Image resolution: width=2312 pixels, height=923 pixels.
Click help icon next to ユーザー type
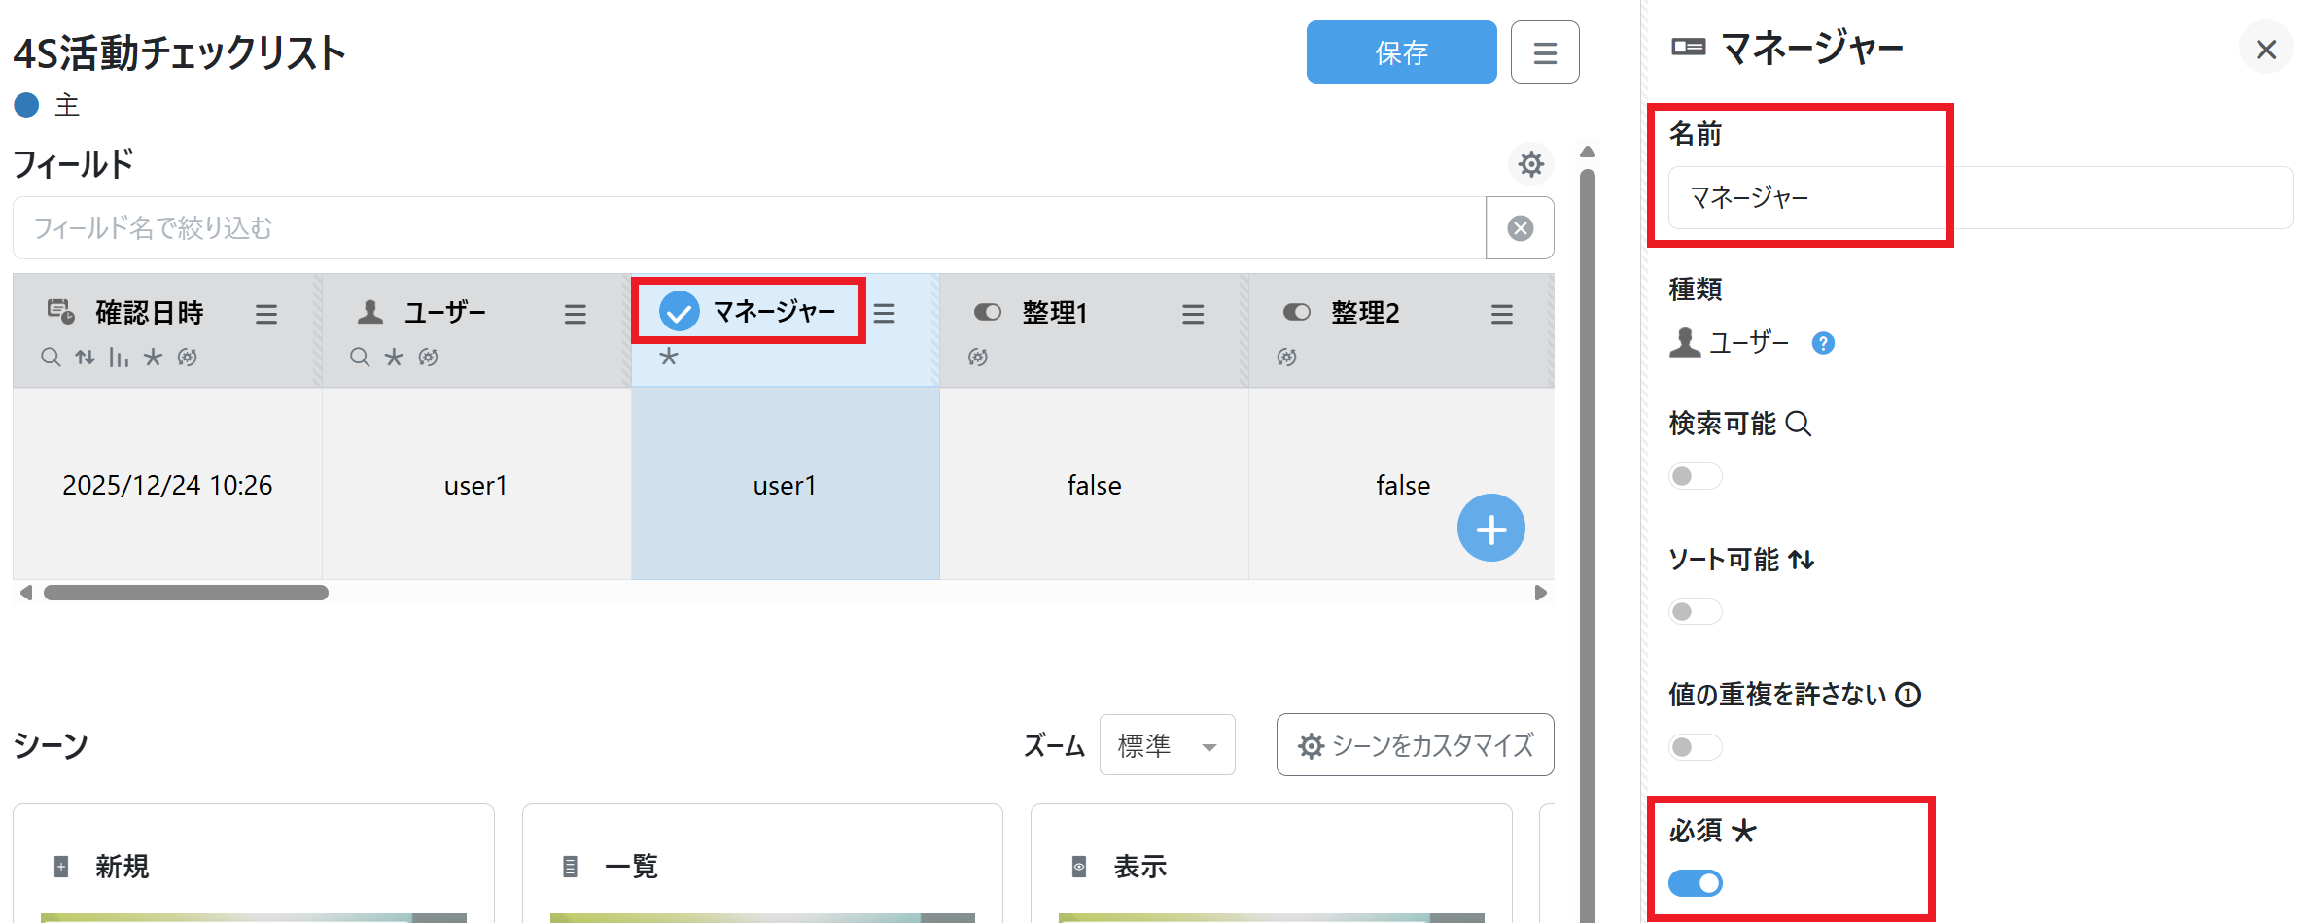[x=1823, y=343]
